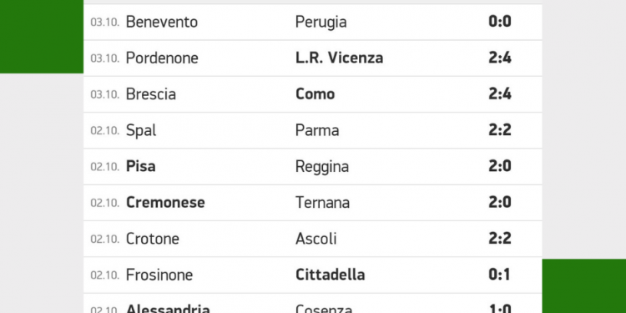Open the Benevento vs Perugia match row
This screenshot has width=626, height=313.
pos(313,22)
